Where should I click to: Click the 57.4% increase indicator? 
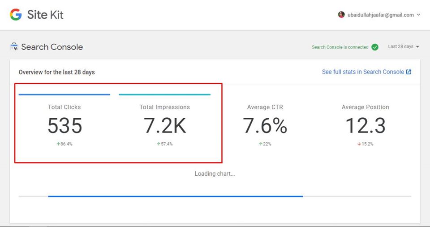point(164,144)
